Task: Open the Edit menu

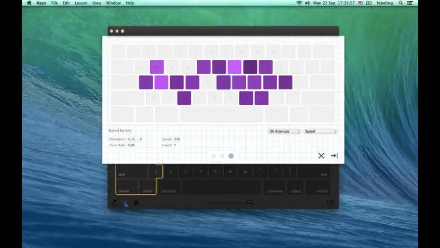Action: point(66,3)
